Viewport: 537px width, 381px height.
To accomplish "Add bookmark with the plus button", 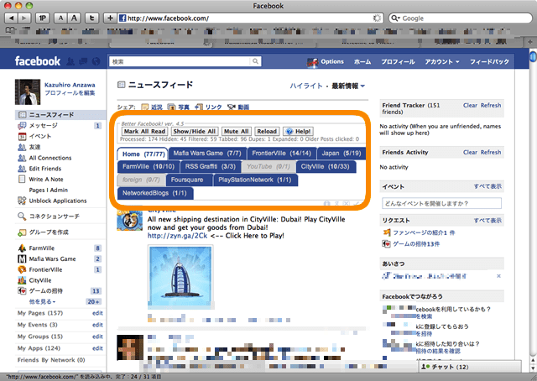I will [110, 18].
